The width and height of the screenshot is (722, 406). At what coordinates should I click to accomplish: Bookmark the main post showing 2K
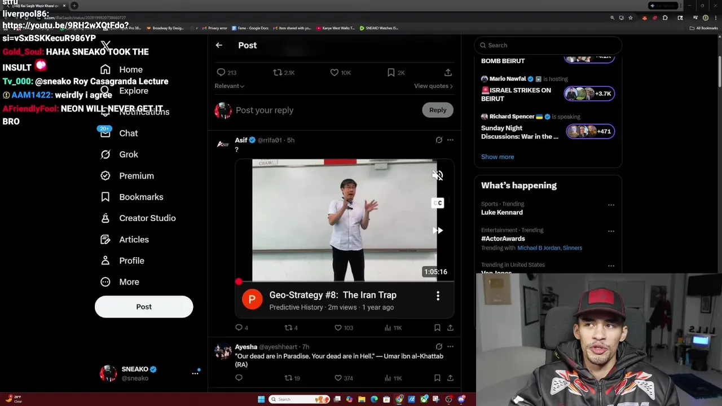(x=395, y=73)
